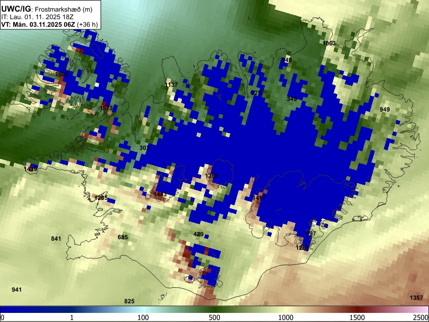The width and height of the screenshot is (429, 322).
Task: Select the map label 1137
Action: coord(171,84)
